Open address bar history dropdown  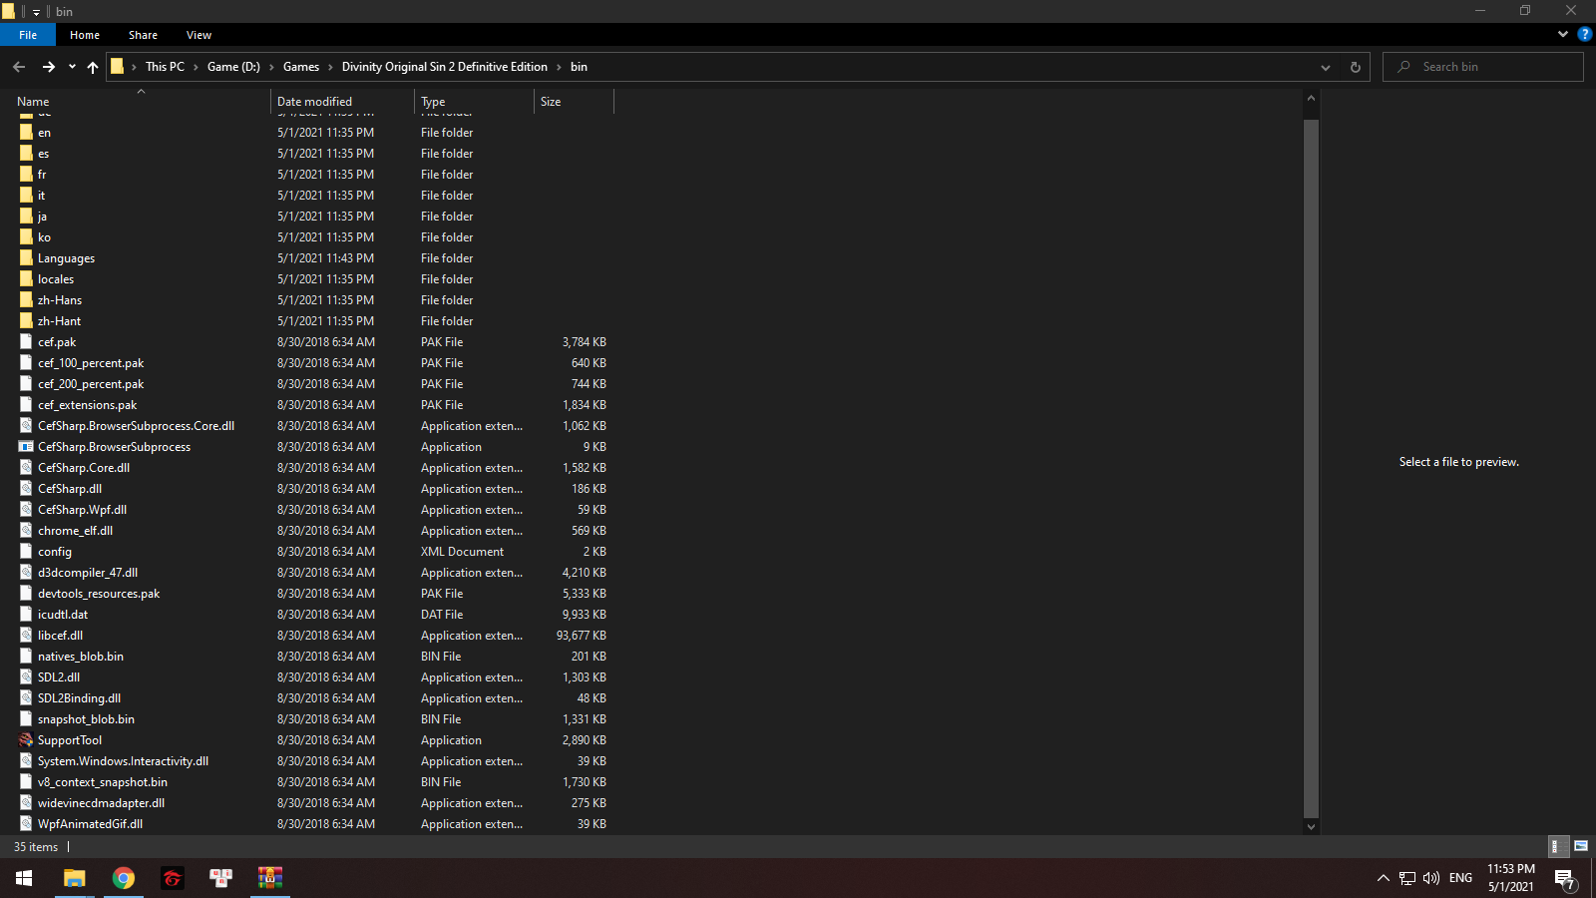pyautogui.click(x=1326, y=67)
